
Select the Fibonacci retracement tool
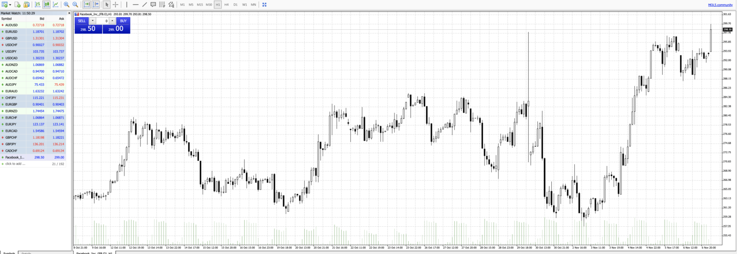point(162,4)
